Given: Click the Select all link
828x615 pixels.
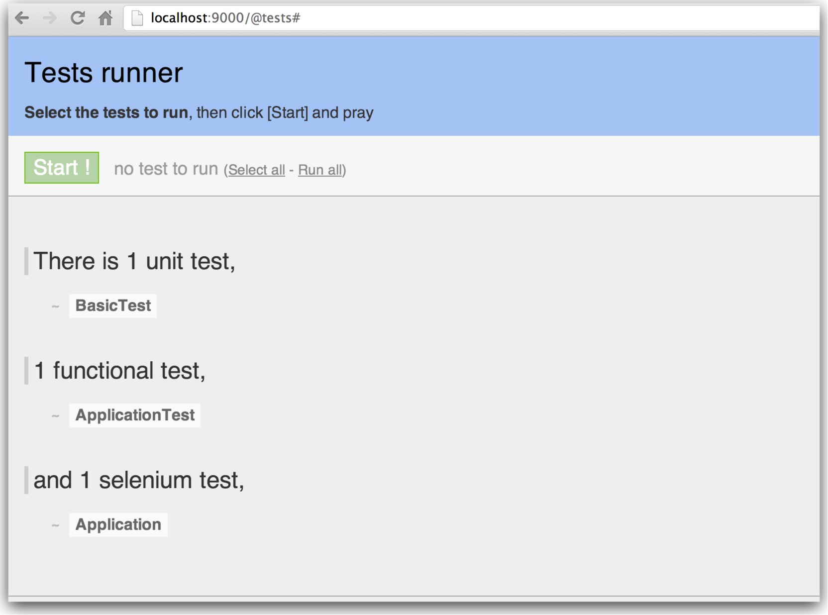Looking at the screenshot, I should [257, 170].
